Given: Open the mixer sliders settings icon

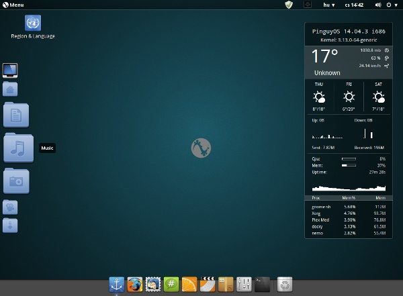Looking at the screenshot, I should (244, 285).
